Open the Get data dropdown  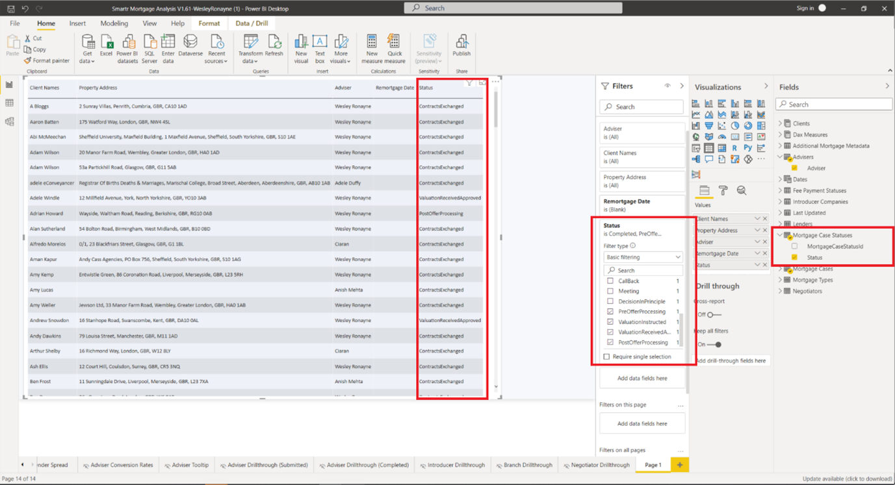88,49
